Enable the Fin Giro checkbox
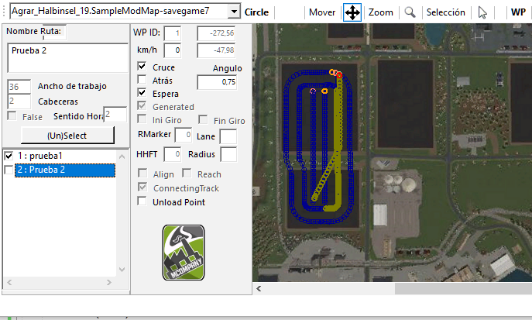This screenshot has height=320, width=532. pyautogui.click(x=203, y=119)
